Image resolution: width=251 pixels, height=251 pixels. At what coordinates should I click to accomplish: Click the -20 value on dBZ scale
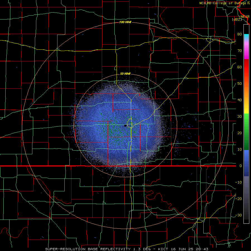pos(238,199)
